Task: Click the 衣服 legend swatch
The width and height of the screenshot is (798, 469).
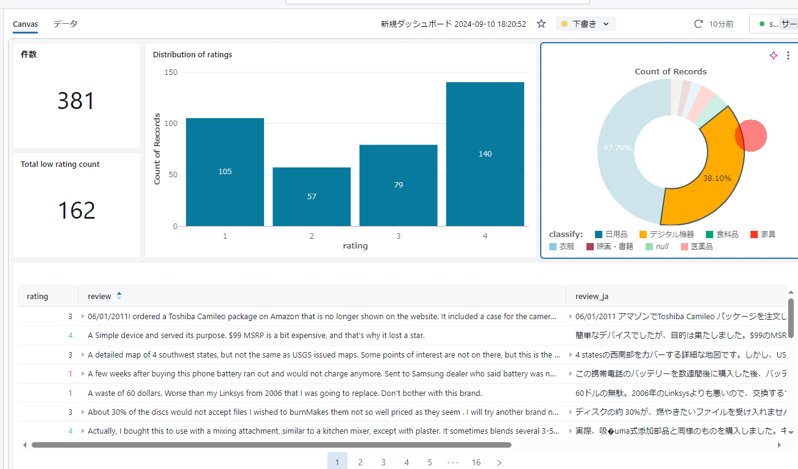Action: coord(553,247)
